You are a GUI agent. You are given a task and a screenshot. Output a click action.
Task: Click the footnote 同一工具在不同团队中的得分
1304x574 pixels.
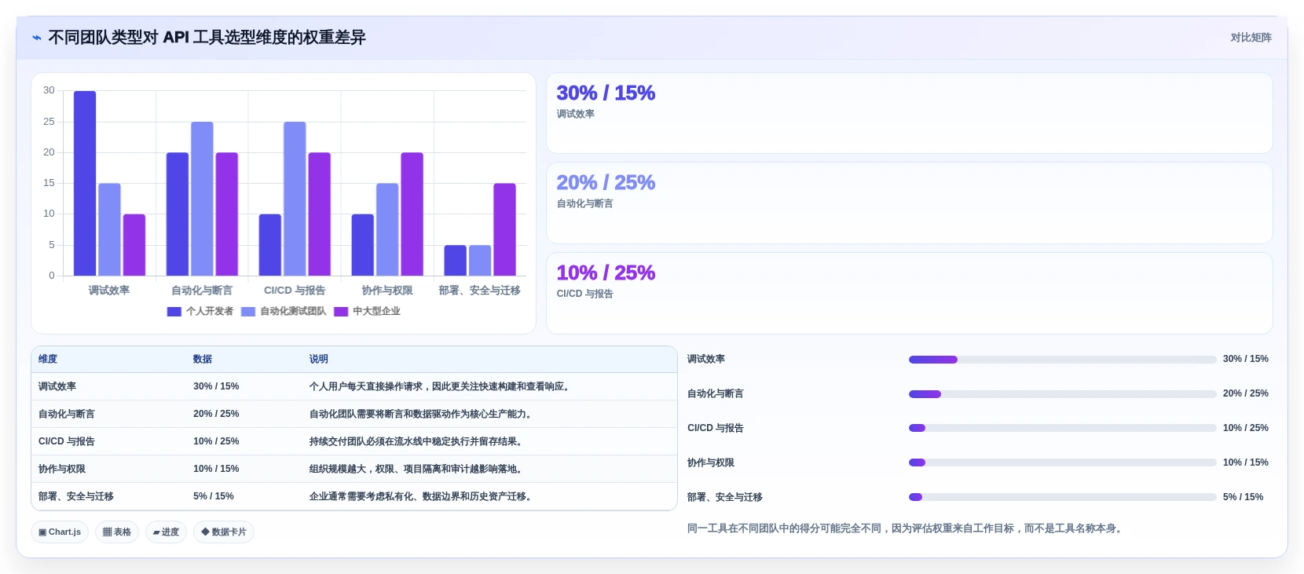(907, 528)
